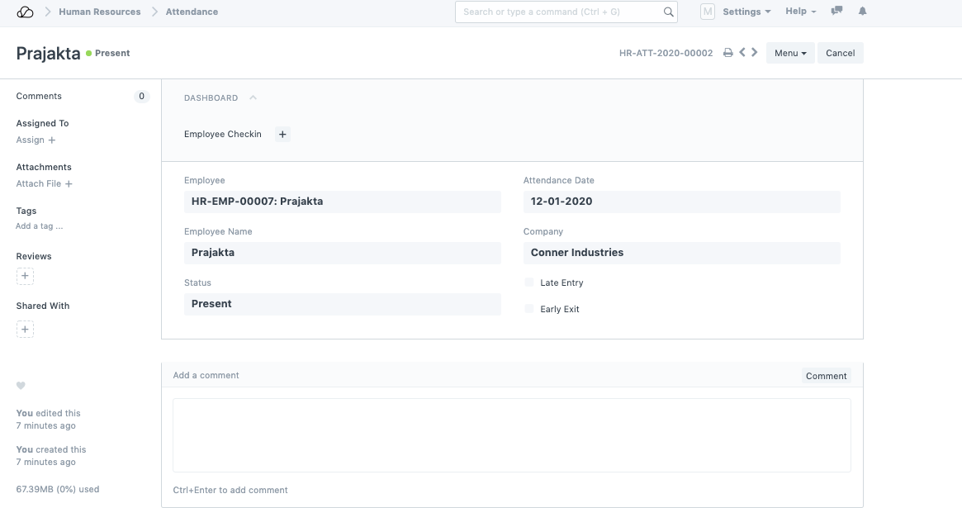Image resolution: width=962 pixels, height=508 pixels.
Task: Open the notifications bell
Action: point(863,12)
